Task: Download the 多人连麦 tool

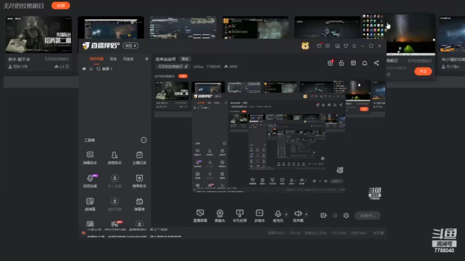Action: pos(115,181)
